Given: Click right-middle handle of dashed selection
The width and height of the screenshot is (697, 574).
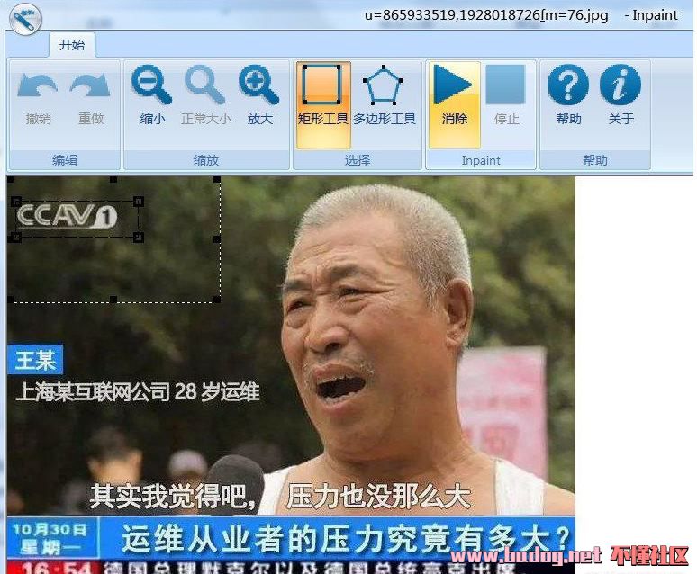Looking at the screenshot, I should 218,239.
